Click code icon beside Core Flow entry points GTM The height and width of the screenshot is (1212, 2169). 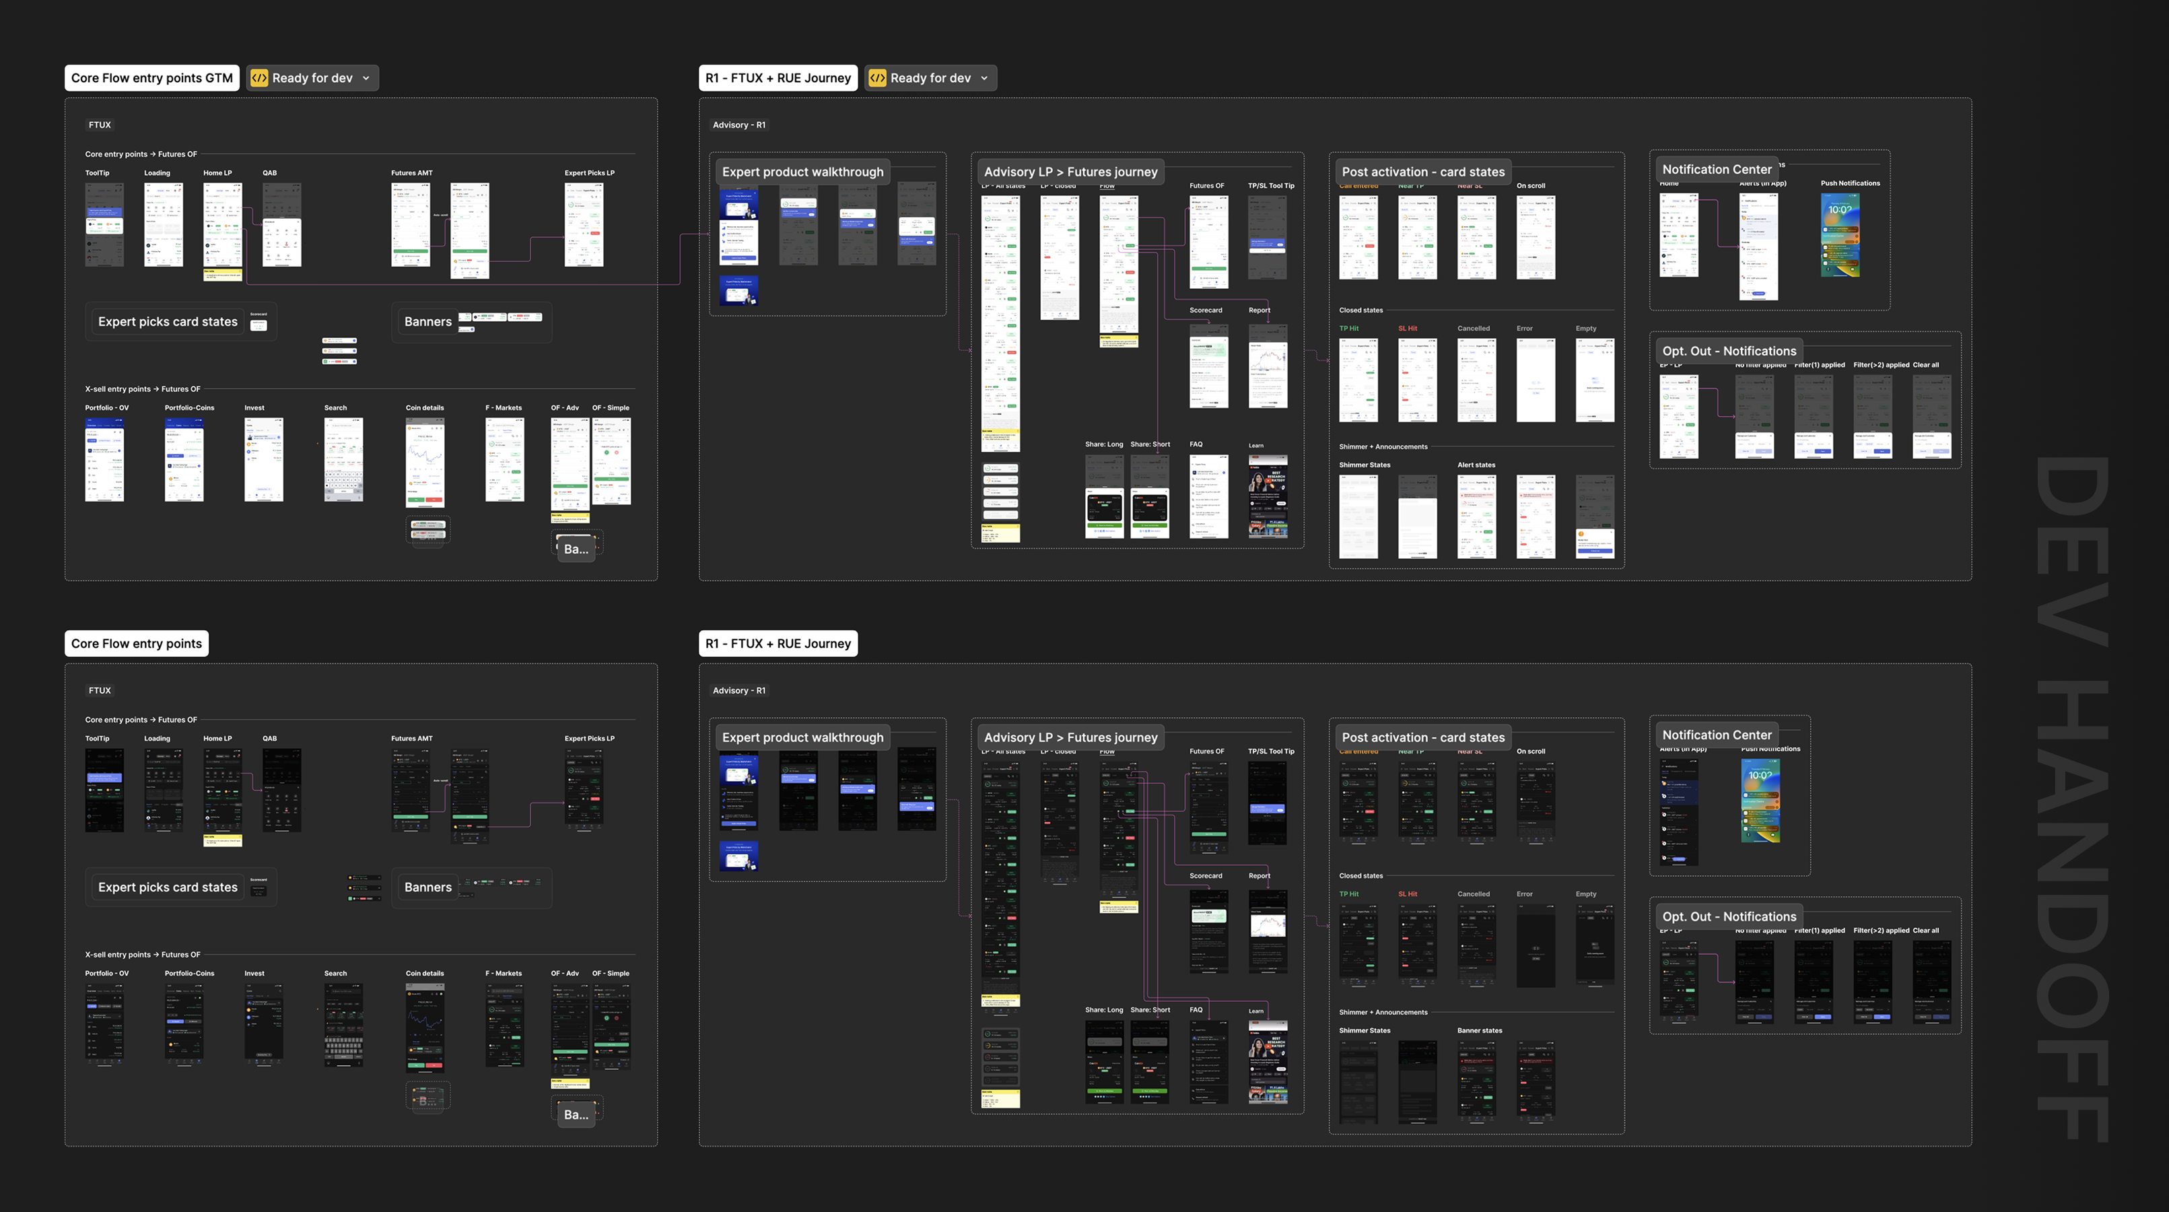[x=259, y=78]
